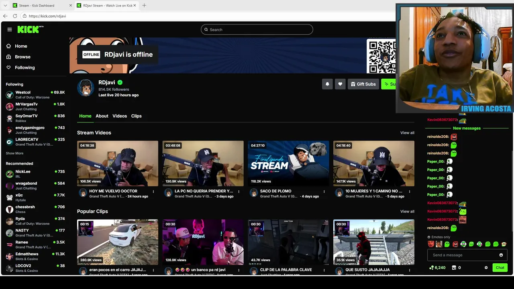
Task: Reload the page with refresh icon
Action: tap(15, 16)
